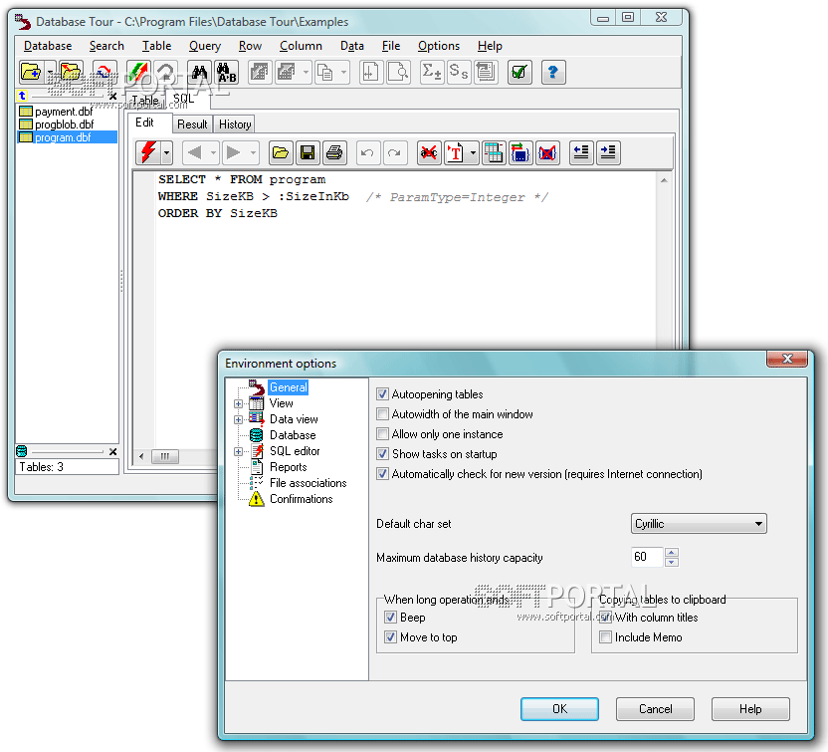Uncheck Move to top option
The width and height of the screenshot is (828, 752).
pos(390,636)
